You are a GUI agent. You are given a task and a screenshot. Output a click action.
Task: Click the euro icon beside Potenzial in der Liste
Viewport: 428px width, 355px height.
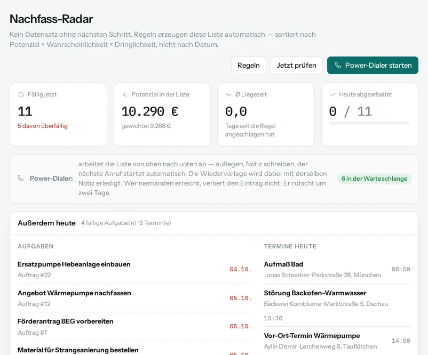point(125,94)
